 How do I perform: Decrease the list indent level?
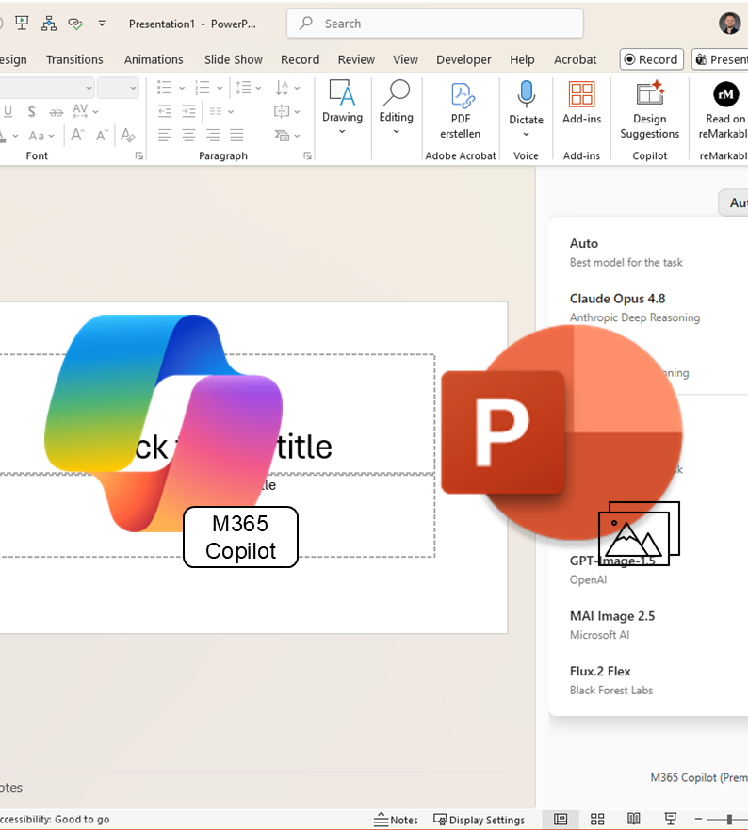[x=165, y=111]
